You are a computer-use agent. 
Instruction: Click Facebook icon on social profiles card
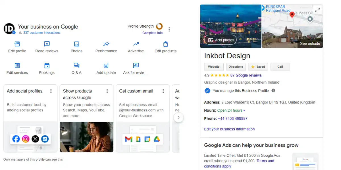(16, 139)
